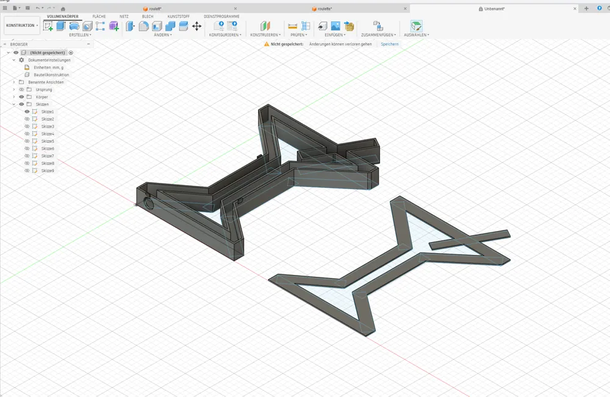Image resolution: width=610 pixels, height=397 pixels.
Task: Click the Undo arrow
Action: click(x=38, y=8)
